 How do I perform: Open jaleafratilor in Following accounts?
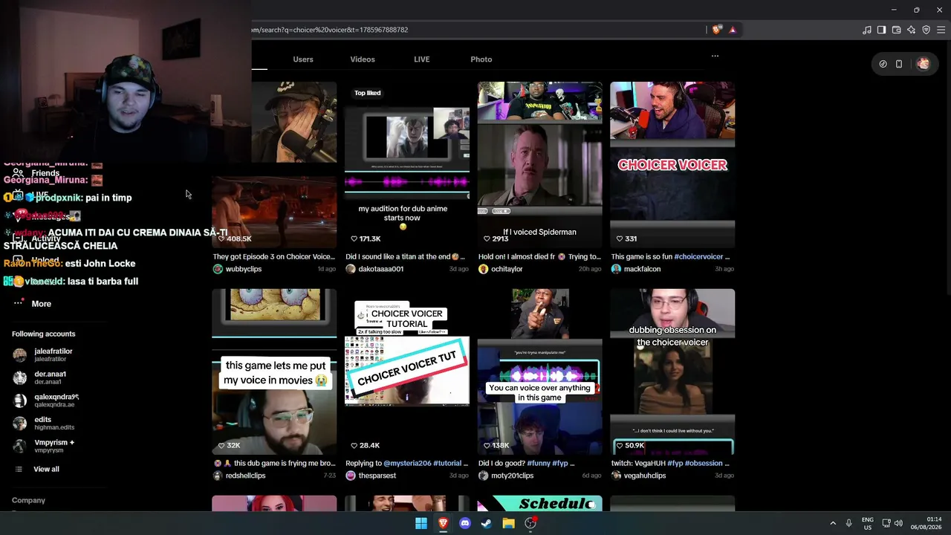(52, 354)
